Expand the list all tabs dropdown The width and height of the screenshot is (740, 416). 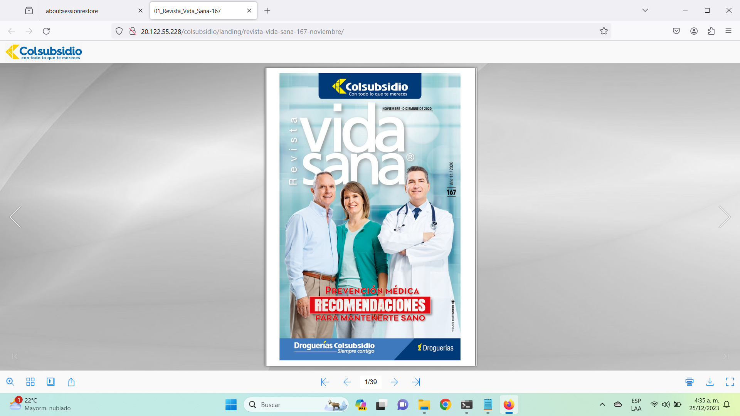tap(645, 10)
